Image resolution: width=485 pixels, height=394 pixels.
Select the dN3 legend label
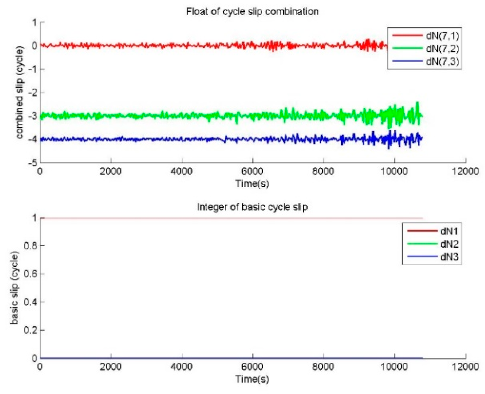click(x=449, y=257)
